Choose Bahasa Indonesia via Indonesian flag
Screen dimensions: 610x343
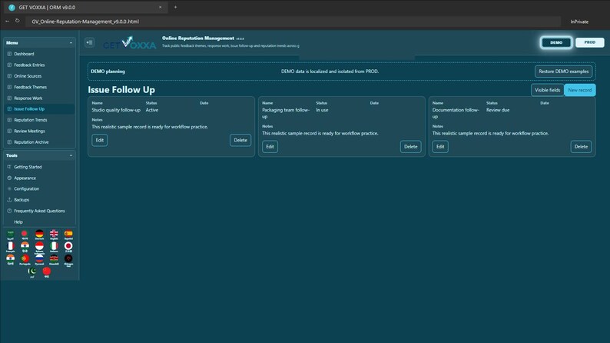pyautogui.click(x=39, y=248)
